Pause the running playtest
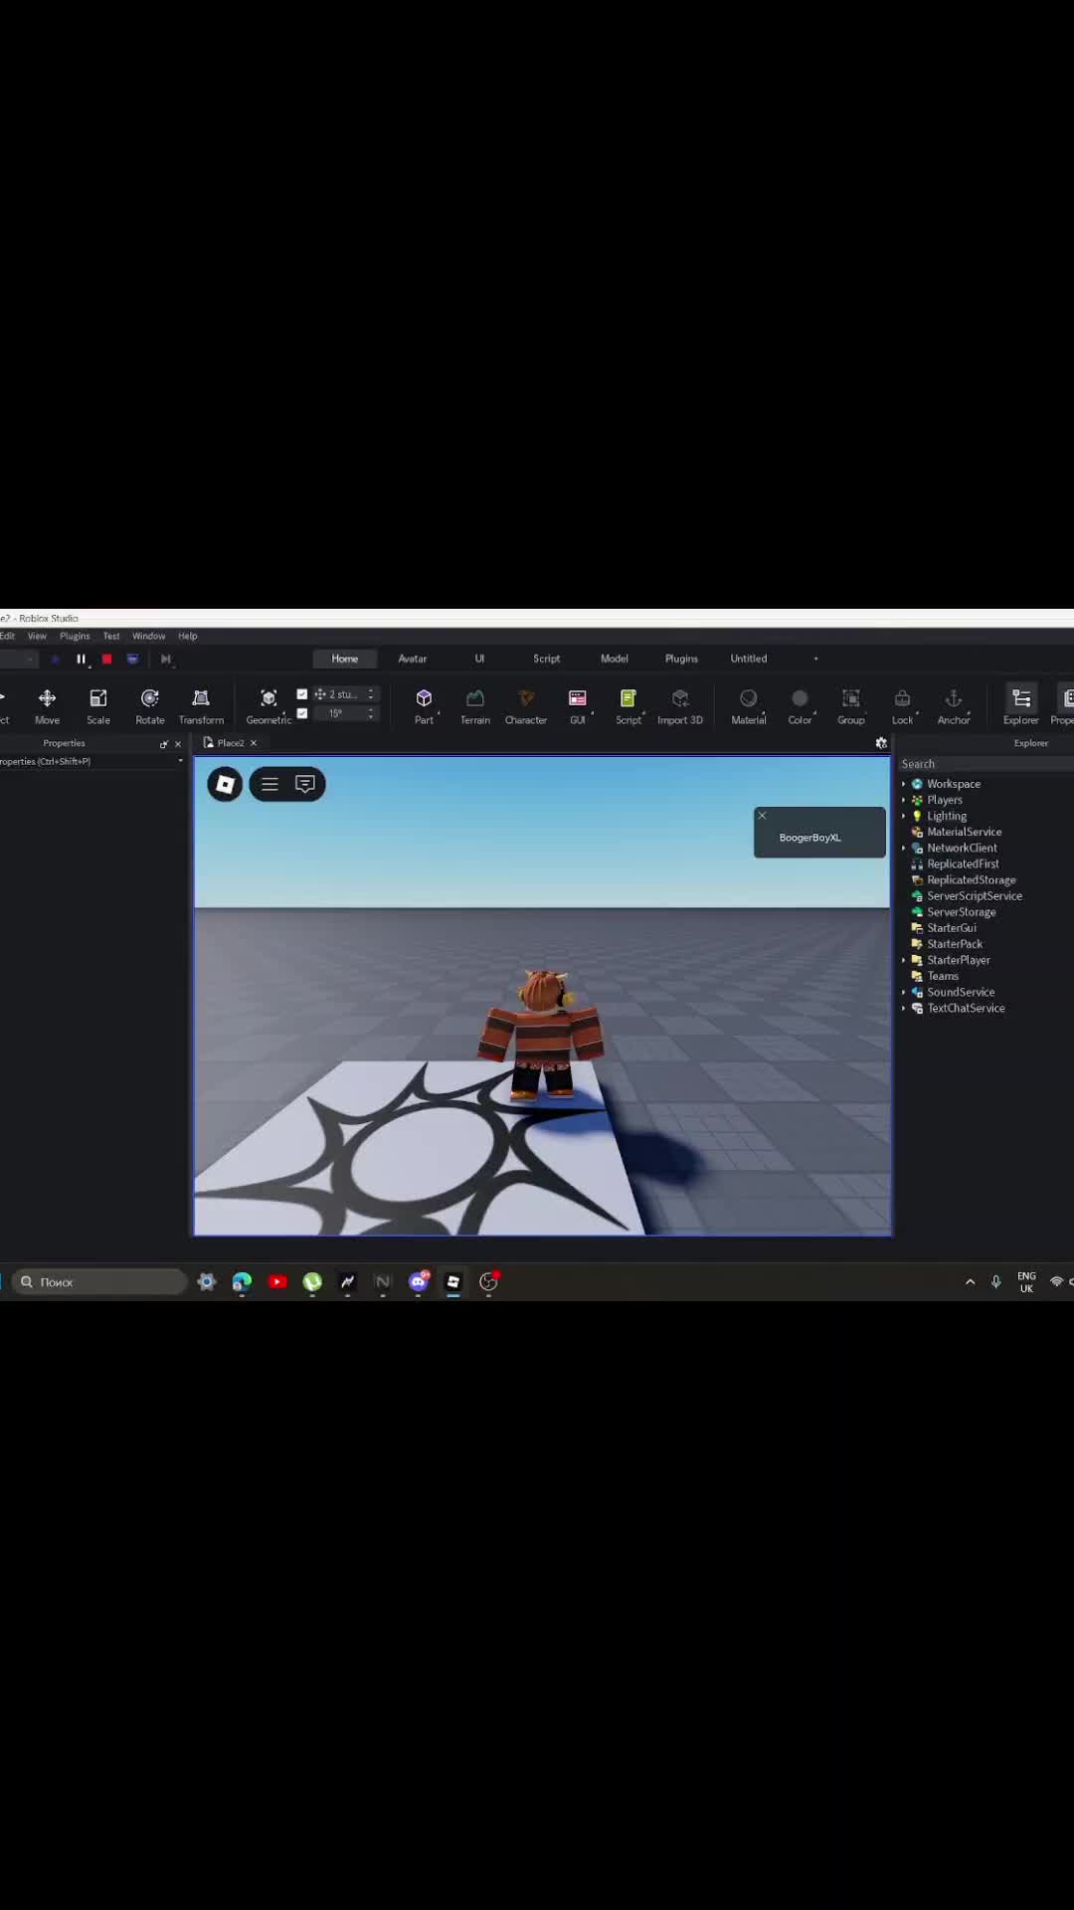 (82, 659)
